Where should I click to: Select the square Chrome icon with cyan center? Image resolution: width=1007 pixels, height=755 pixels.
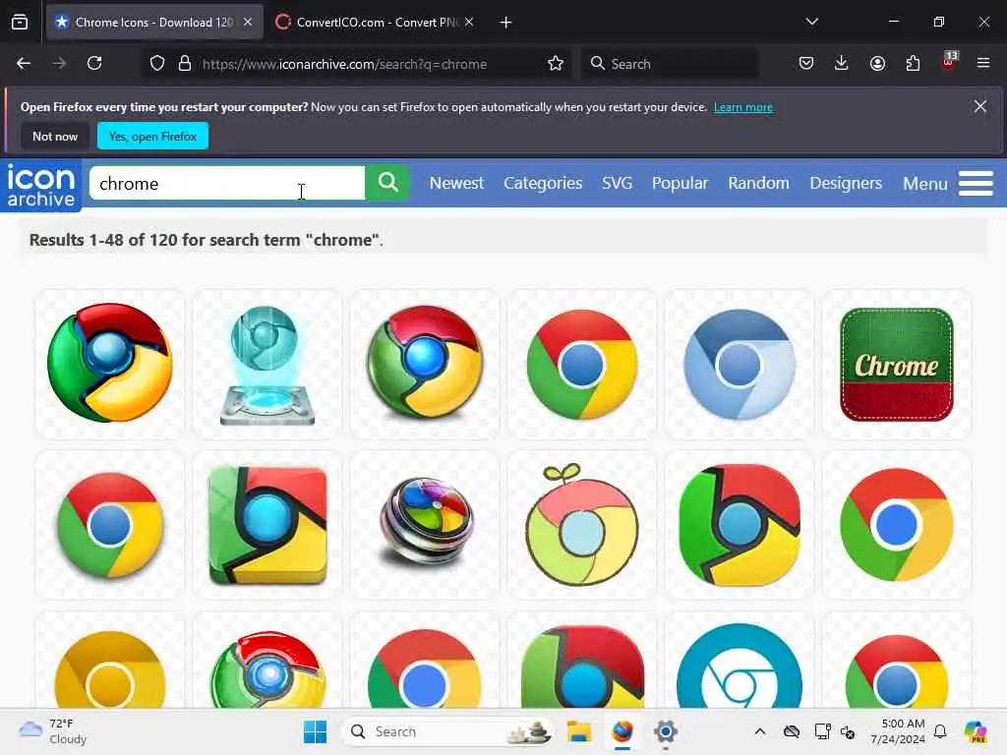click(267, 525)
